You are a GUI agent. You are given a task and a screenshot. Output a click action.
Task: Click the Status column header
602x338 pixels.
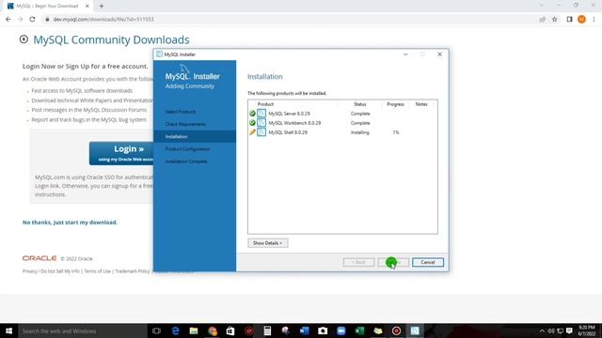tap(359, 104)
